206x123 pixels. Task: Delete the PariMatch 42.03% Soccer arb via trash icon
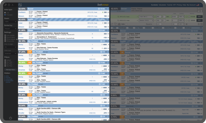(x=106, y=9)
